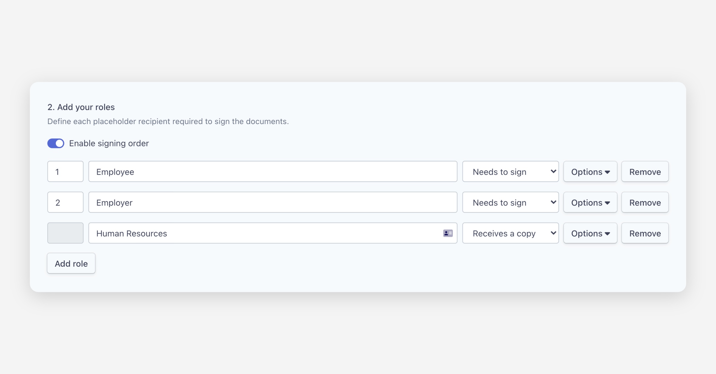Expand Options menu for the Employer role
Viewport: 716px width, 374px height.
(x=590, y=203)
